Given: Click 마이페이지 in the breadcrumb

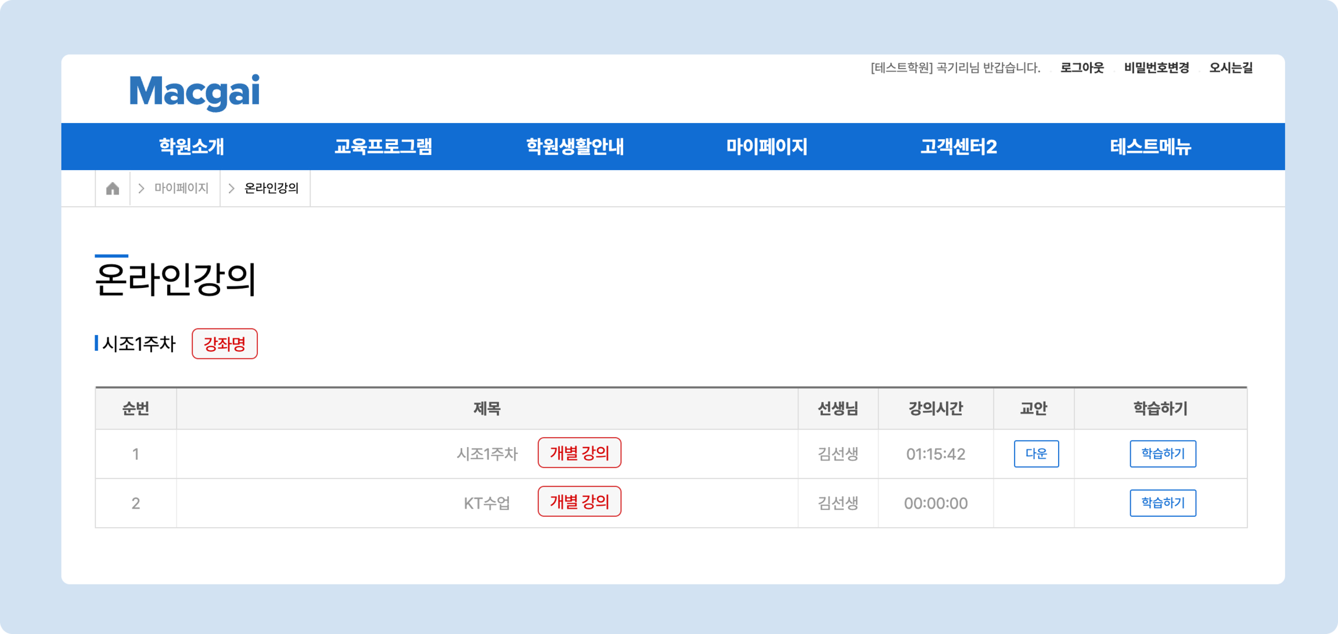Looking at the screenshot, I should 181,188.
